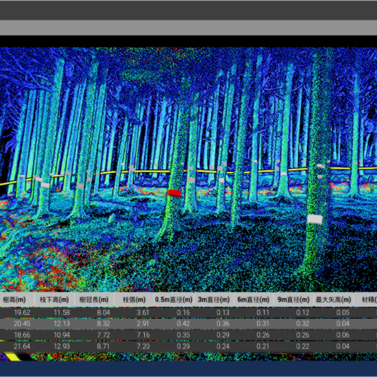Image resolution: width=377 pixels, height=377 pixels.
Task: Click the 枝張(m) column header
Action: coord(134,300)
